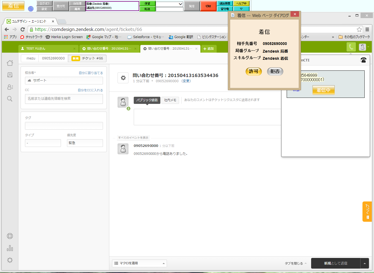
Task: Open the その他のブックマーク folder
Action: coord(354,37)
